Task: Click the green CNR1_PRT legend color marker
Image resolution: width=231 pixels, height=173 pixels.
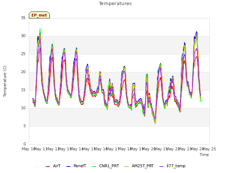Action: click(x=94, y=167)
